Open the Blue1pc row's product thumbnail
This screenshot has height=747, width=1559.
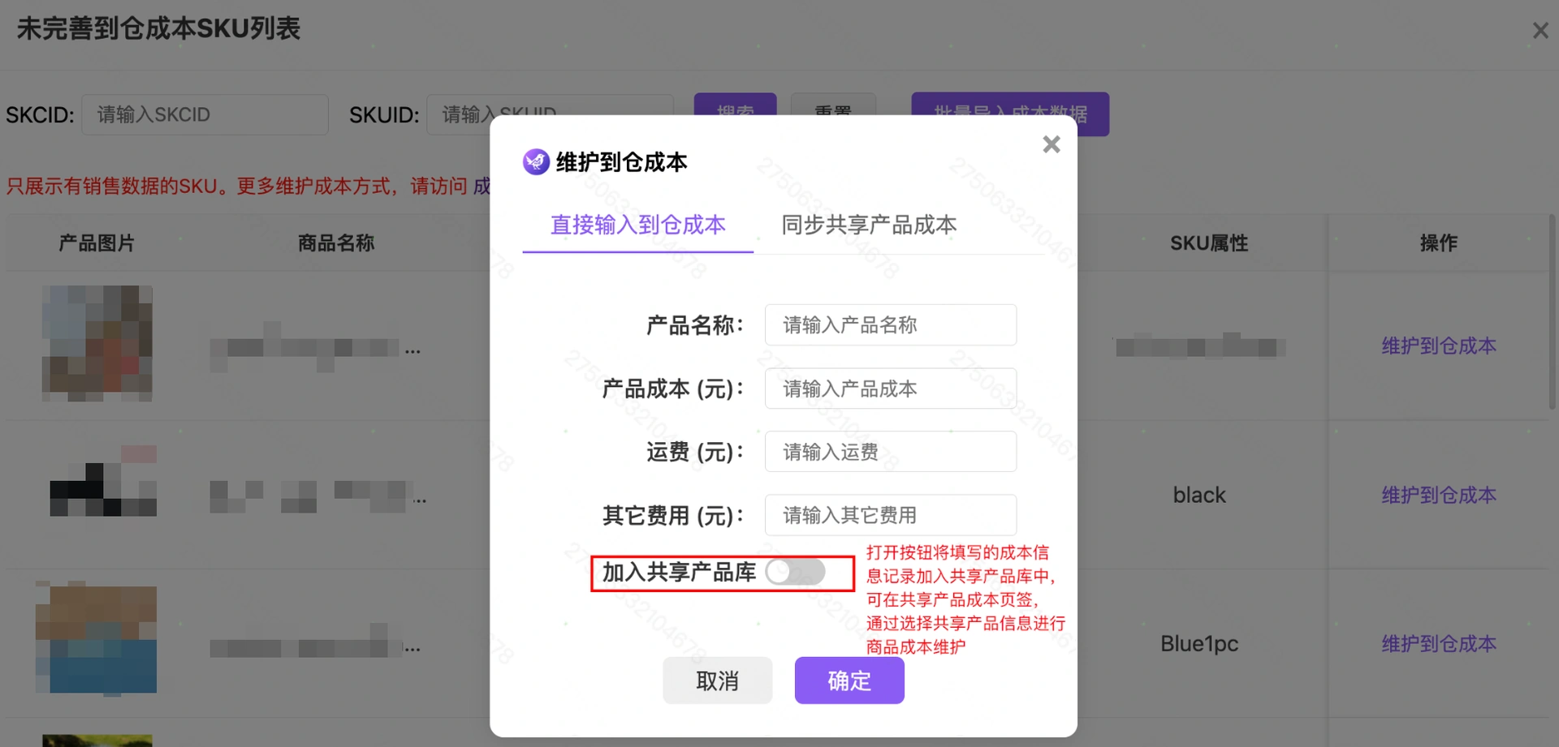97,639
